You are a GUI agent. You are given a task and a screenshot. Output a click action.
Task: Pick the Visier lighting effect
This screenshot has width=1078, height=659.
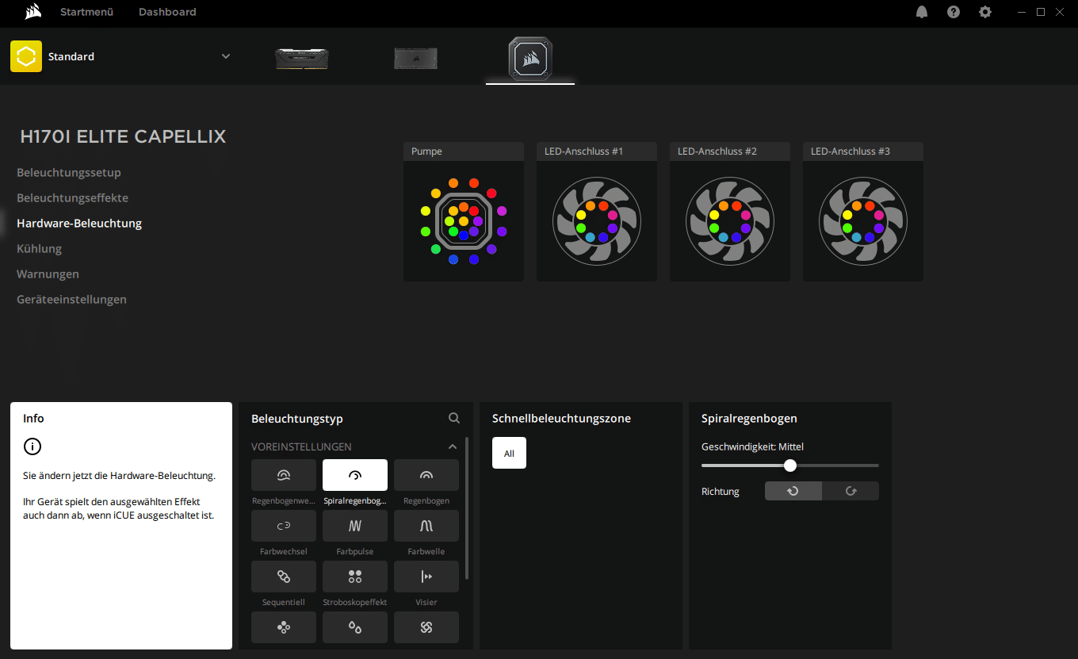426,577
